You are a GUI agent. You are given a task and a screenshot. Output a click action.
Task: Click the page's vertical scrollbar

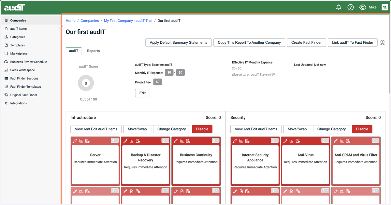[x=389, y=54]
